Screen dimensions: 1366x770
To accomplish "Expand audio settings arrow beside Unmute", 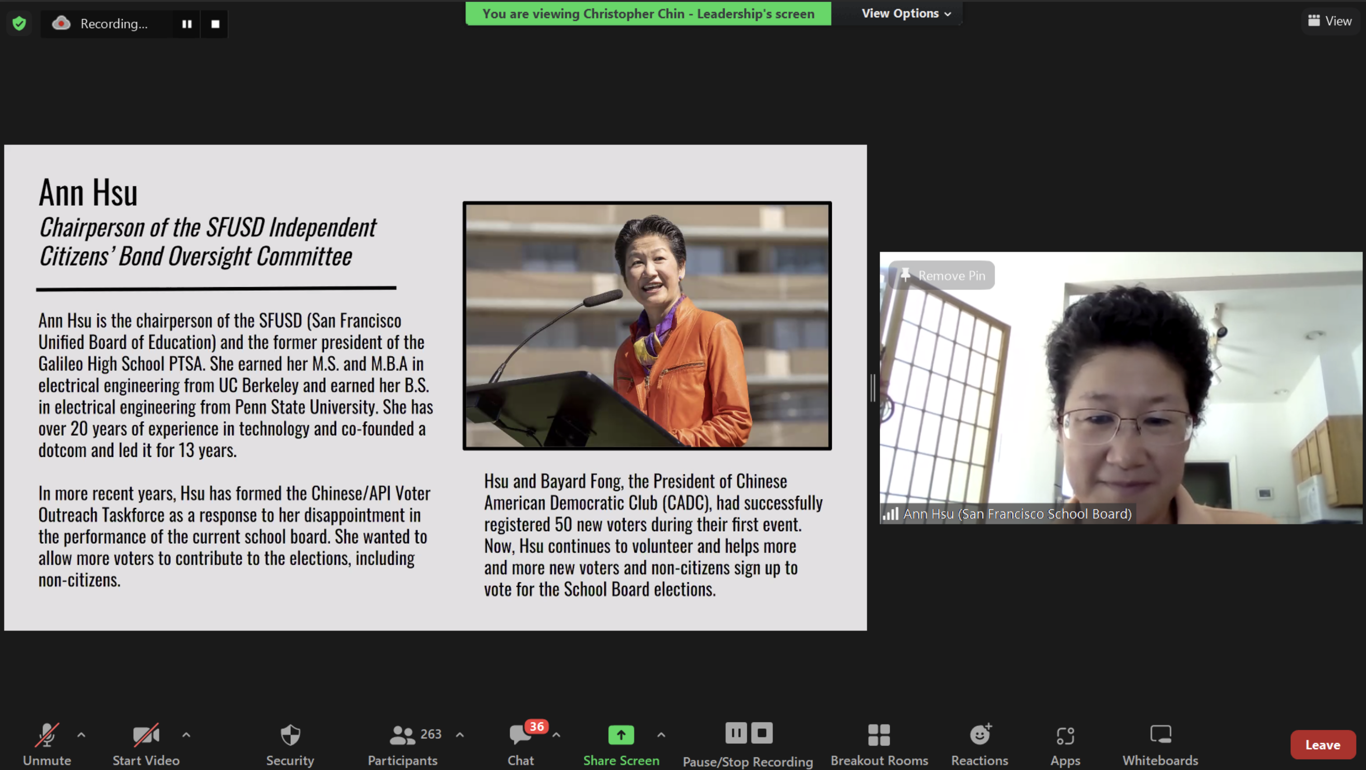I will (x=81, y=735).
